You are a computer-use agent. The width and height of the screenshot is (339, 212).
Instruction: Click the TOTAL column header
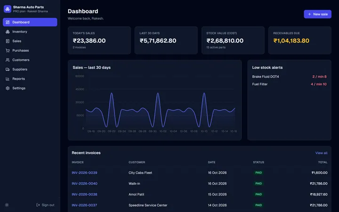point(323,162)
